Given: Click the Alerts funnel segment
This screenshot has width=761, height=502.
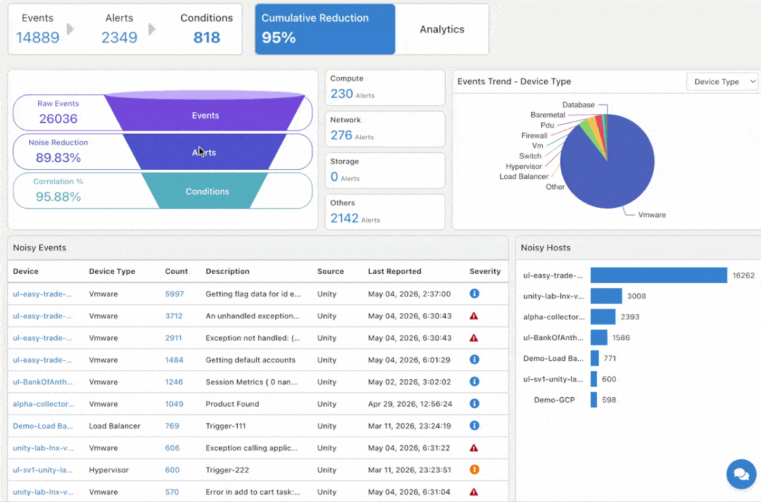Looking at the screenshot, I should pos(204,152).
